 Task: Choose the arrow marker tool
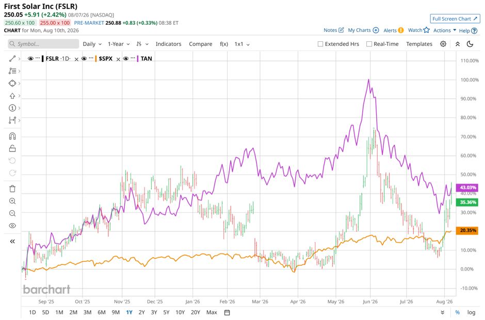[x=12, y=96]
